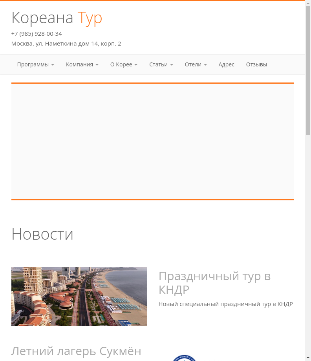The width and height of the screenshot is (311, 361).
Task: Expand the Компания menu
Action: [82, 64]
